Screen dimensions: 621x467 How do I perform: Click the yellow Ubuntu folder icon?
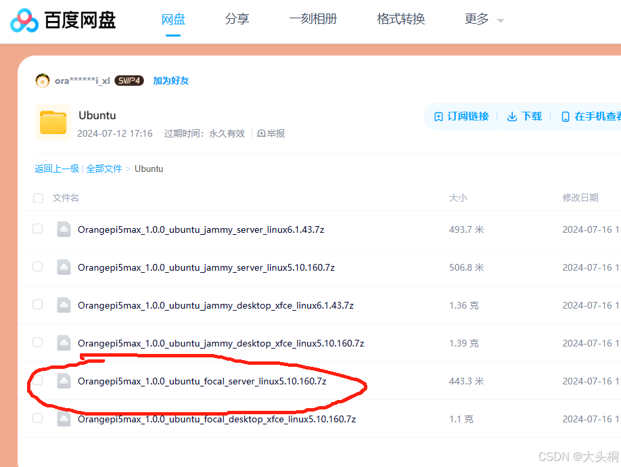[53, 123]
